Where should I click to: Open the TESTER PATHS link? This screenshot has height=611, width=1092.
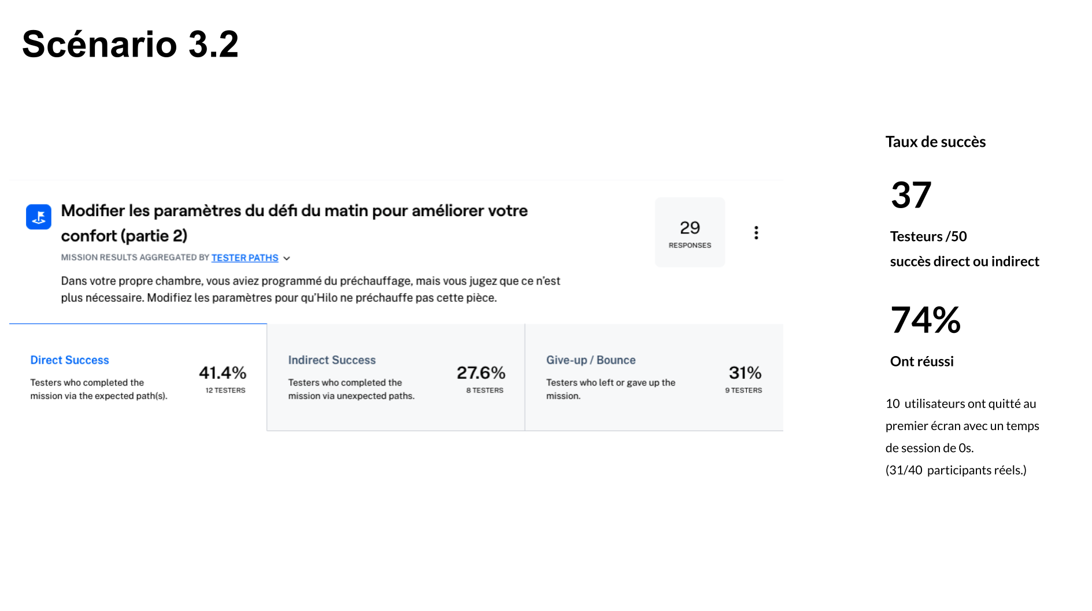pos(245,258)
